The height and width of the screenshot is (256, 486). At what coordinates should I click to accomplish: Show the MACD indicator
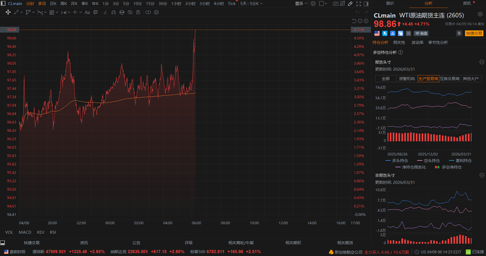click(25, 232)
